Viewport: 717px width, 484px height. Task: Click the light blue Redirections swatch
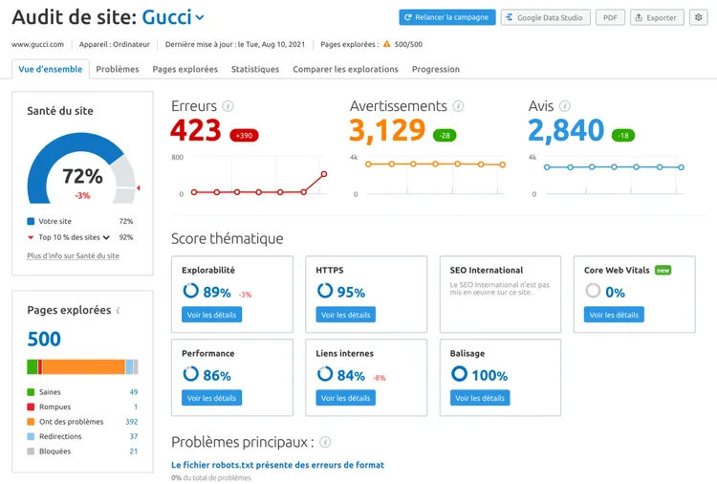(x=31, y=436)
